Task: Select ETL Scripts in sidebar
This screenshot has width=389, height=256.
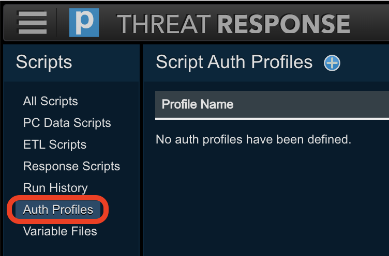Action: tap(54, 145)
